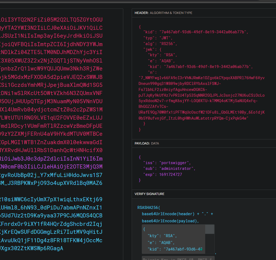Click the "kty": "RSA" line inside the jwk object

click(162, 55)
